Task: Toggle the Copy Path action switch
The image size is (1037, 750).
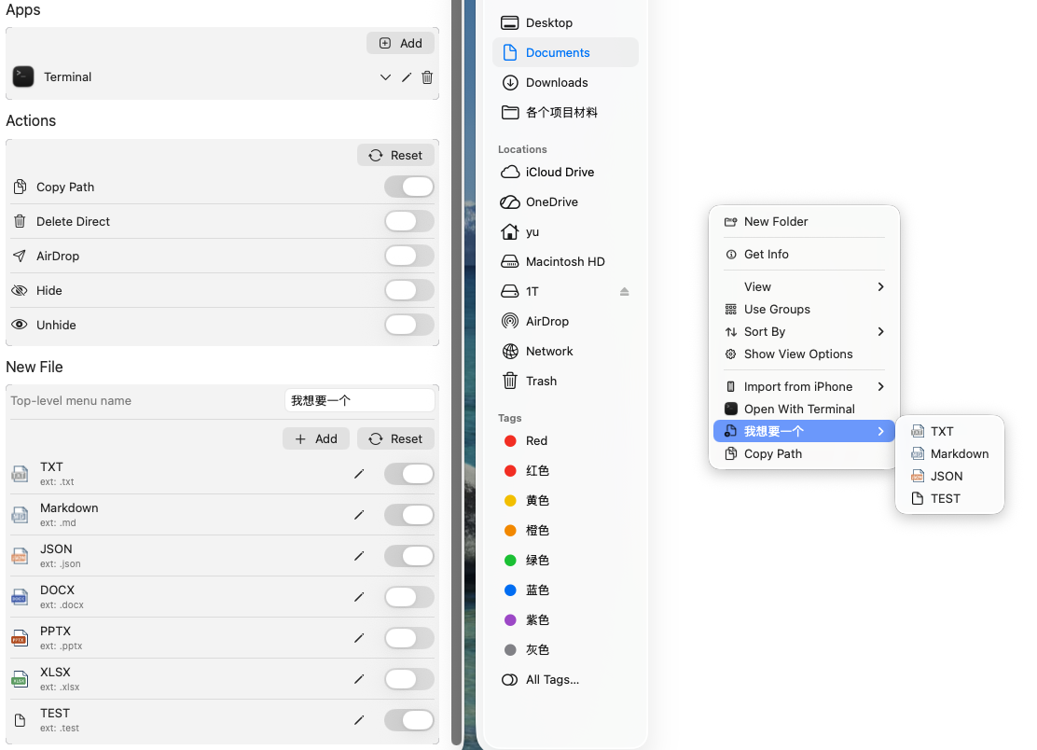Action: point(408,187)
